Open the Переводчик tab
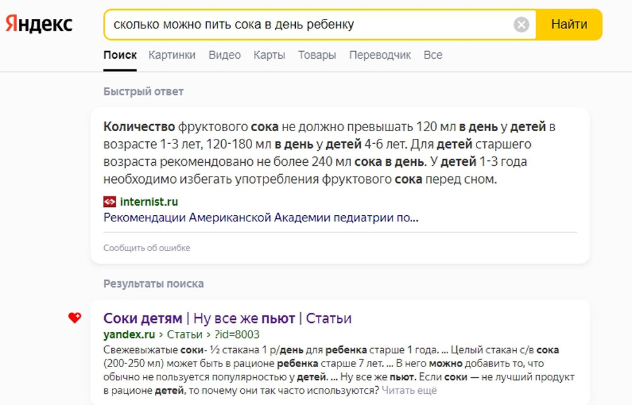The width and height of the screenshot is (632, 405). [x=380, y=55]
